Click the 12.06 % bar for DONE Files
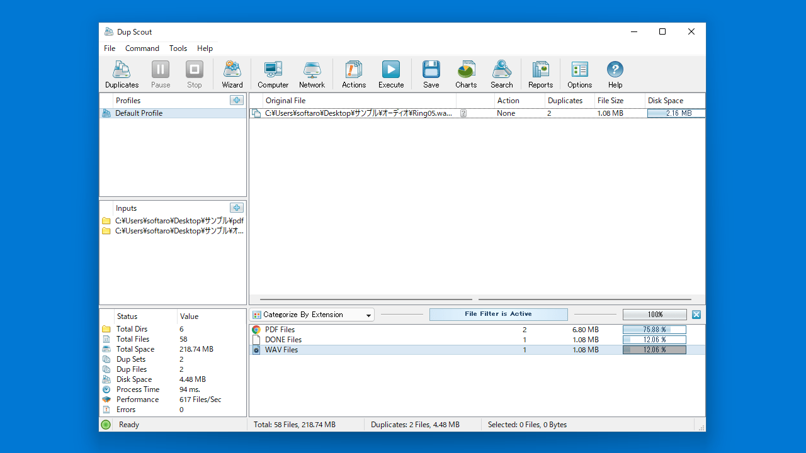 [654, 340]
